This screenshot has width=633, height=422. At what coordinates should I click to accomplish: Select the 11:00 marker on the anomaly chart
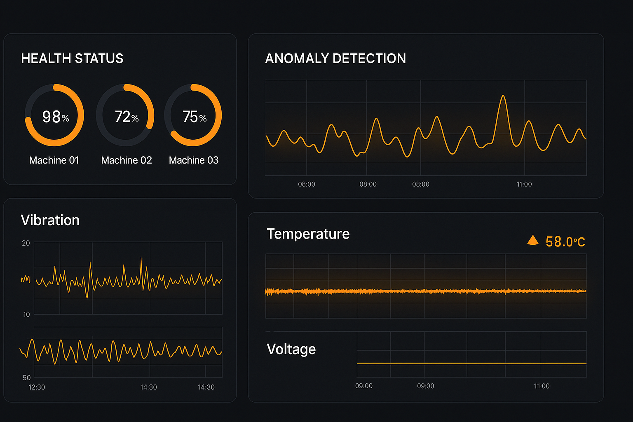524,184
